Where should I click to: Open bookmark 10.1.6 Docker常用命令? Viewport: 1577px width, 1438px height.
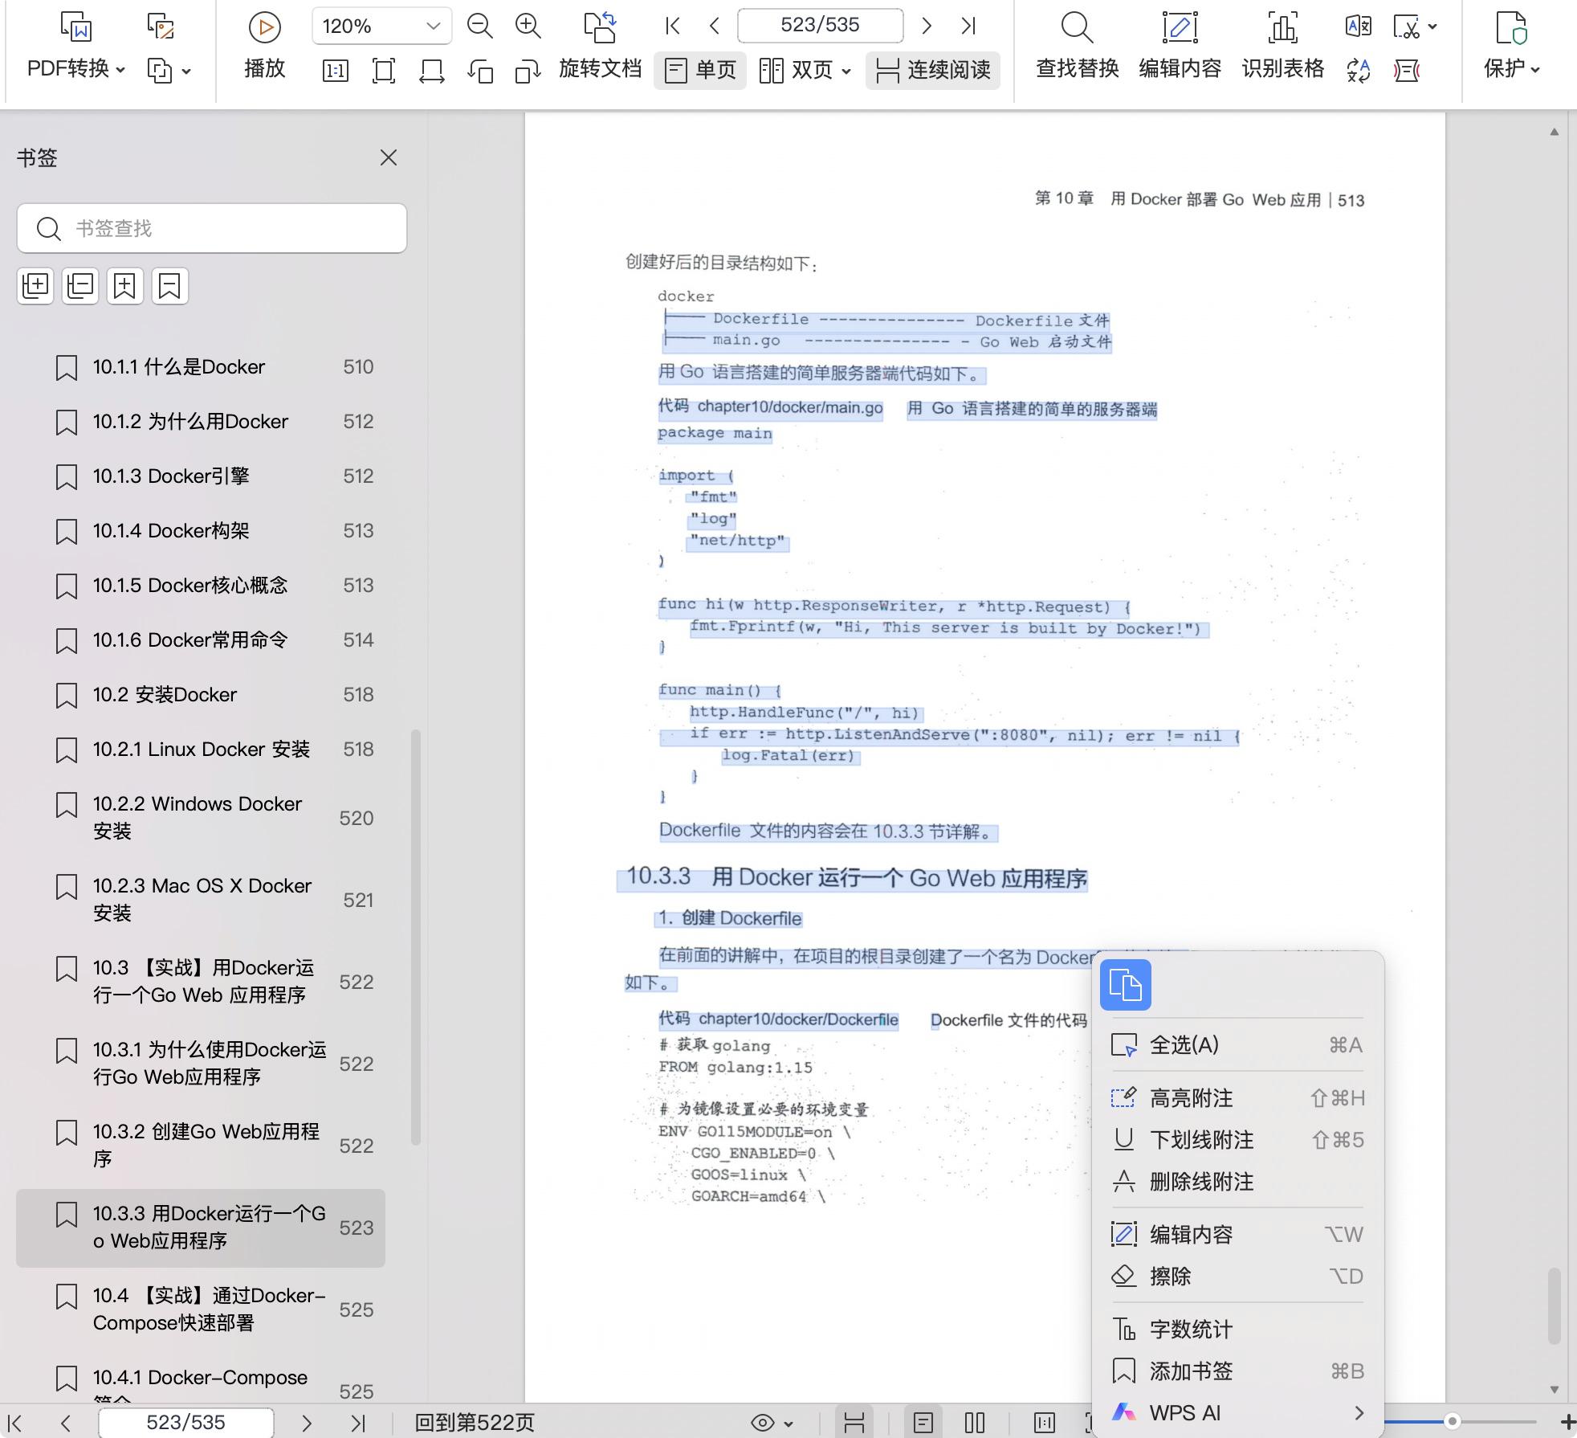[201, 640]
